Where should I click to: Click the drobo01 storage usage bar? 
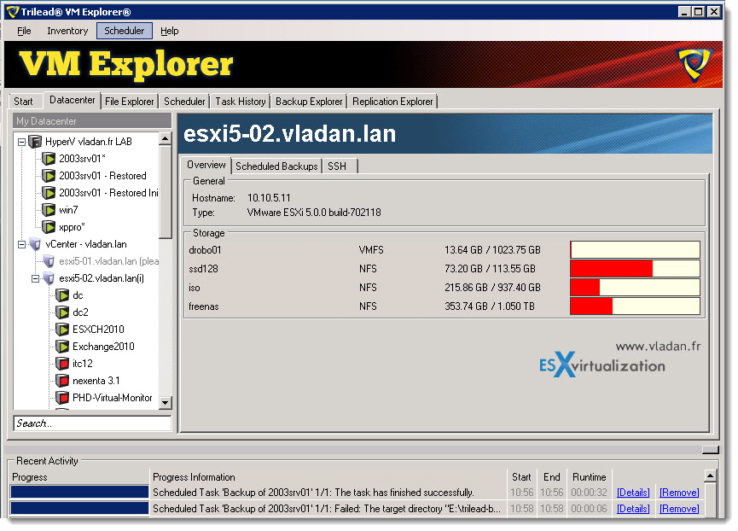point(635,249)
